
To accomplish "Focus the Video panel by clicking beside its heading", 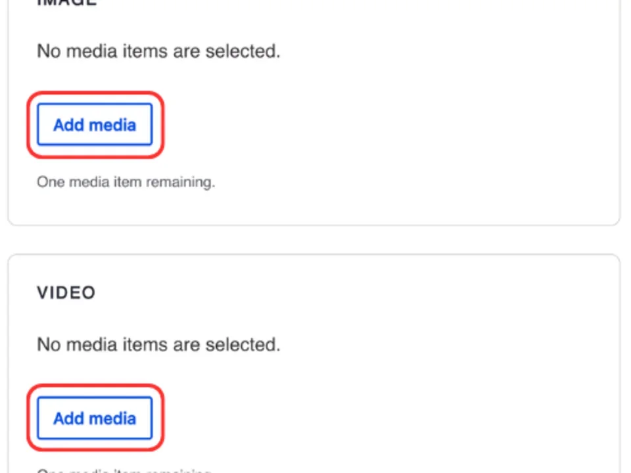I will (x=329, y=292).
